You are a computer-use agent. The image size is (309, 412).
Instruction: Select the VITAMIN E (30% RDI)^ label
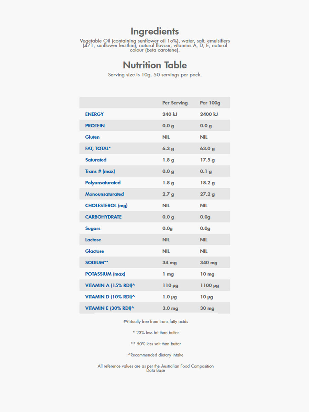[110, 308]
